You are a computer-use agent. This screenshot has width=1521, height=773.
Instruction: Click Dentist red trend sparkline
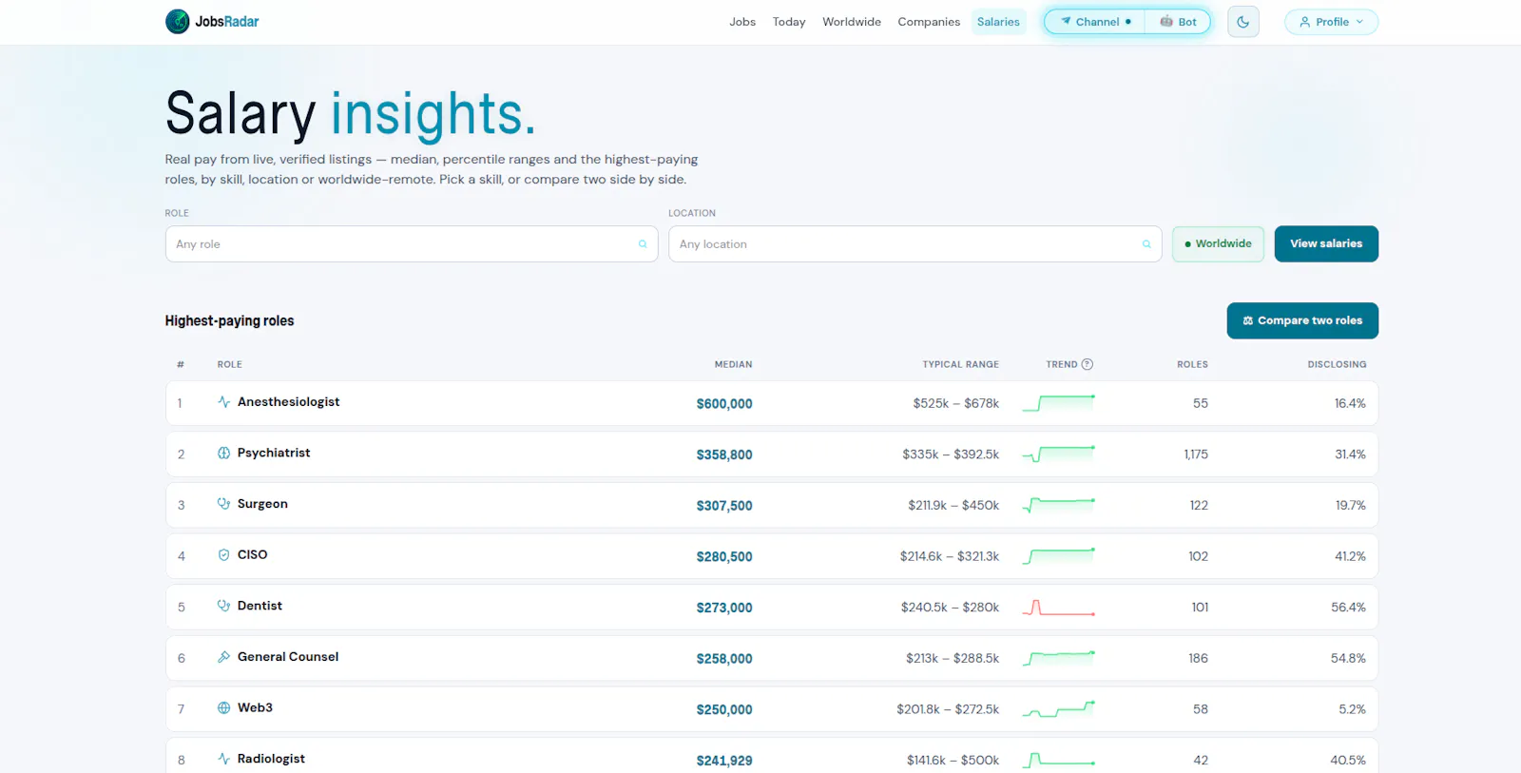[1059, 608]
